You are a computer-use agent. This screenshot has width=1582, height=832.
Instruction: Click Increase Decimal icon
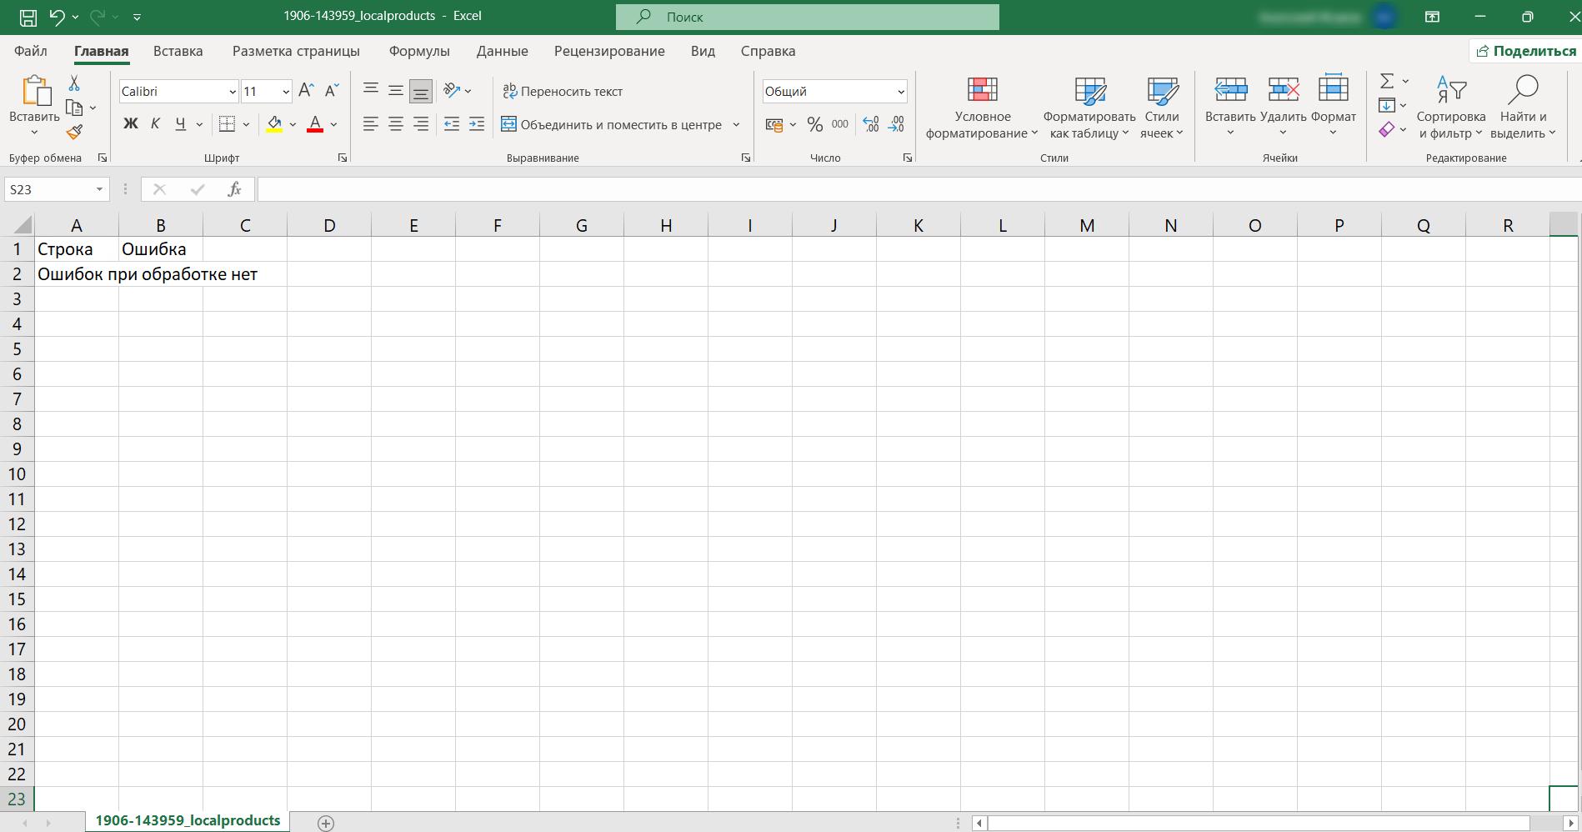[x=870, y=124]
